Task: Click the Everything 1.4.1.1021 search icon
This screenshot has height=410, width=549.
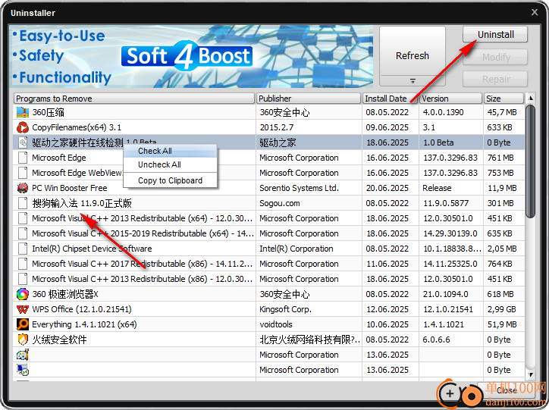Action: point(23,324)
